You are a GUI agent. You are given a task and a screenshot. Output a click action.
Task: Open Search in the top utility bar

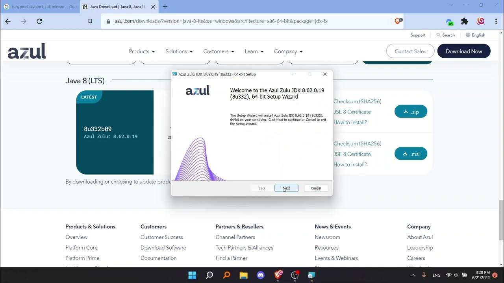coord(445,35)
